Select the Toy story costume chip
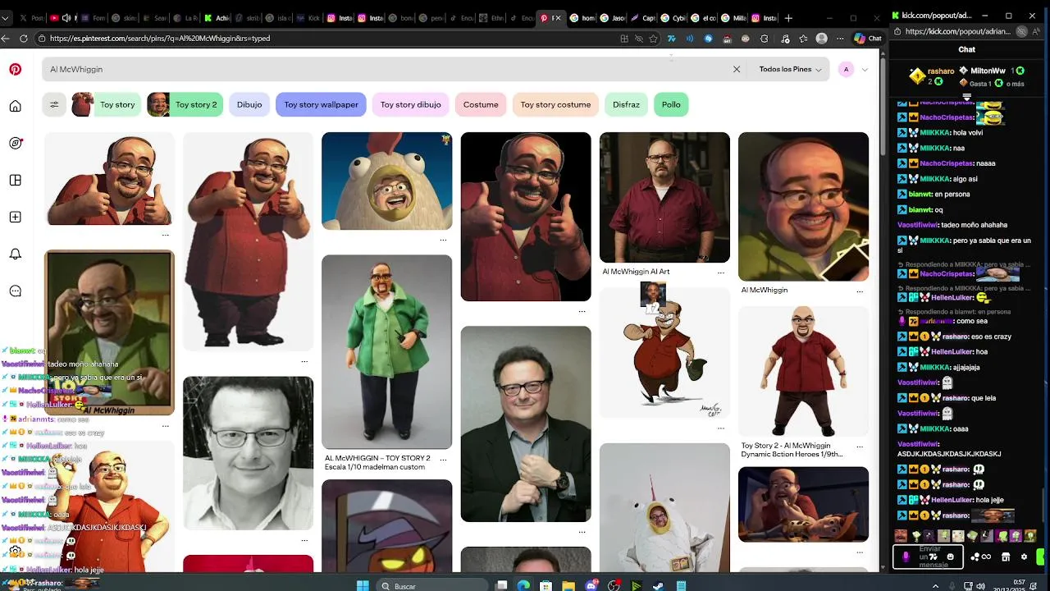The image size is (1050, 591). 555,104
